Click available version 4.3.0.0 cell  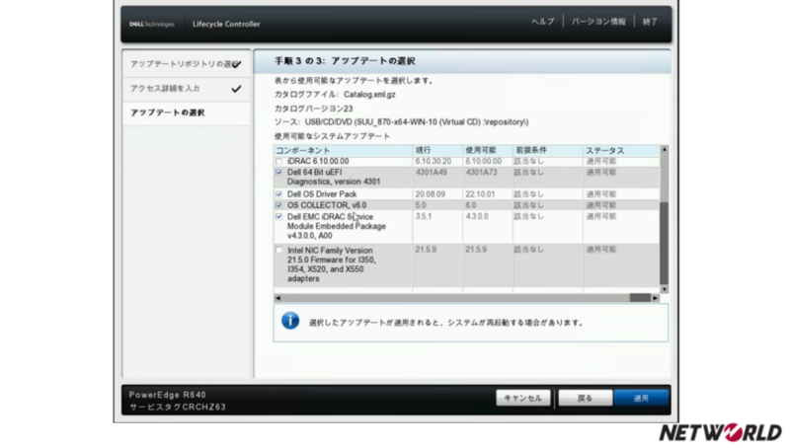[x=477, y=216]
